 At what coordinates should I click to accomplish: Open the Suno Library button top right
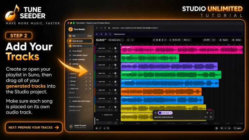click(x=237, y=40)
